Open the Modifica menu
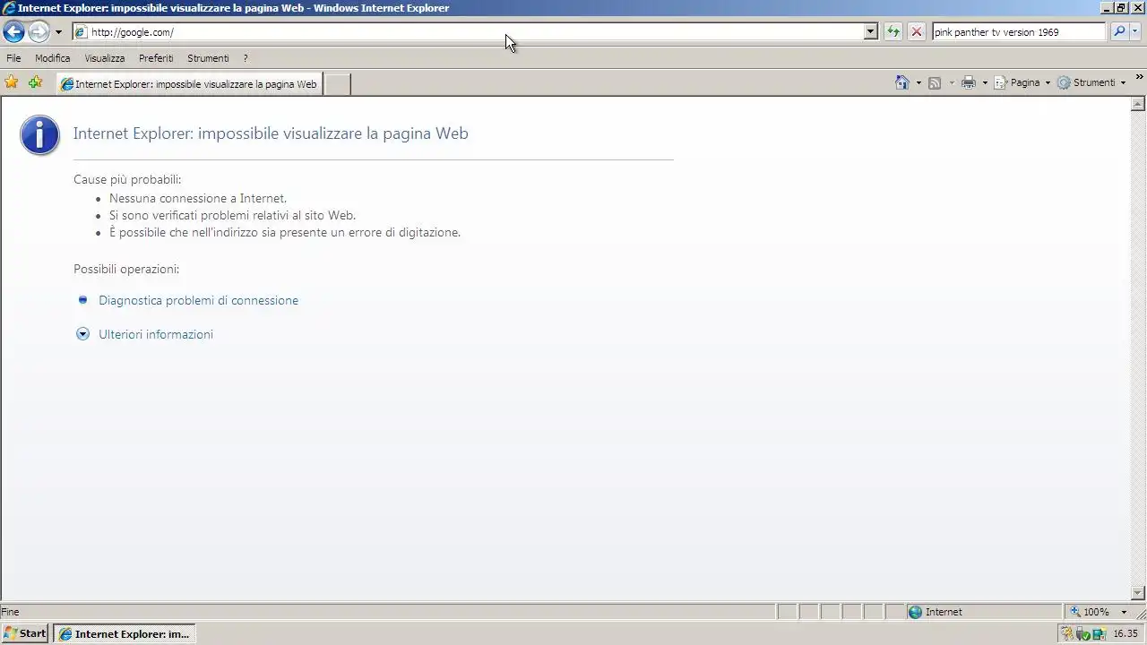 click(x=52, y=58)
